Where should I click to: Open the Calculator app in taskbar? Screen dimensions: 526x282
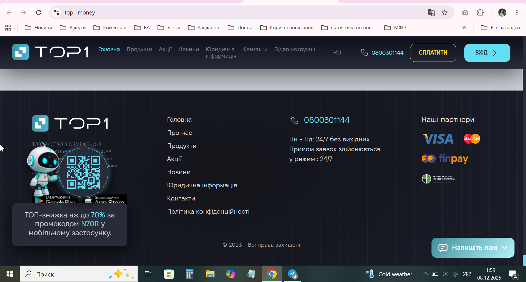tap(189, 274)
